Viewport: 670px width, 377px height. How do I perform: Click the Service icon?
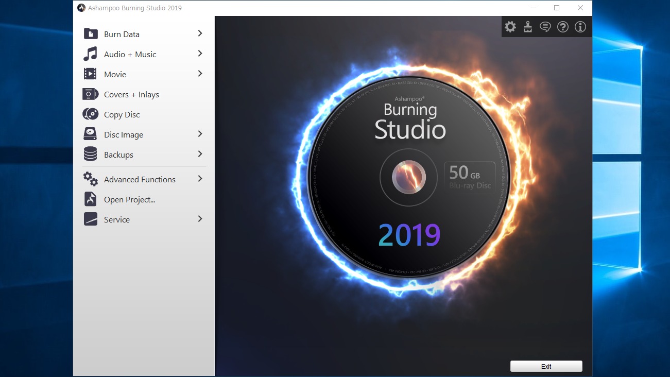[90, 219]
